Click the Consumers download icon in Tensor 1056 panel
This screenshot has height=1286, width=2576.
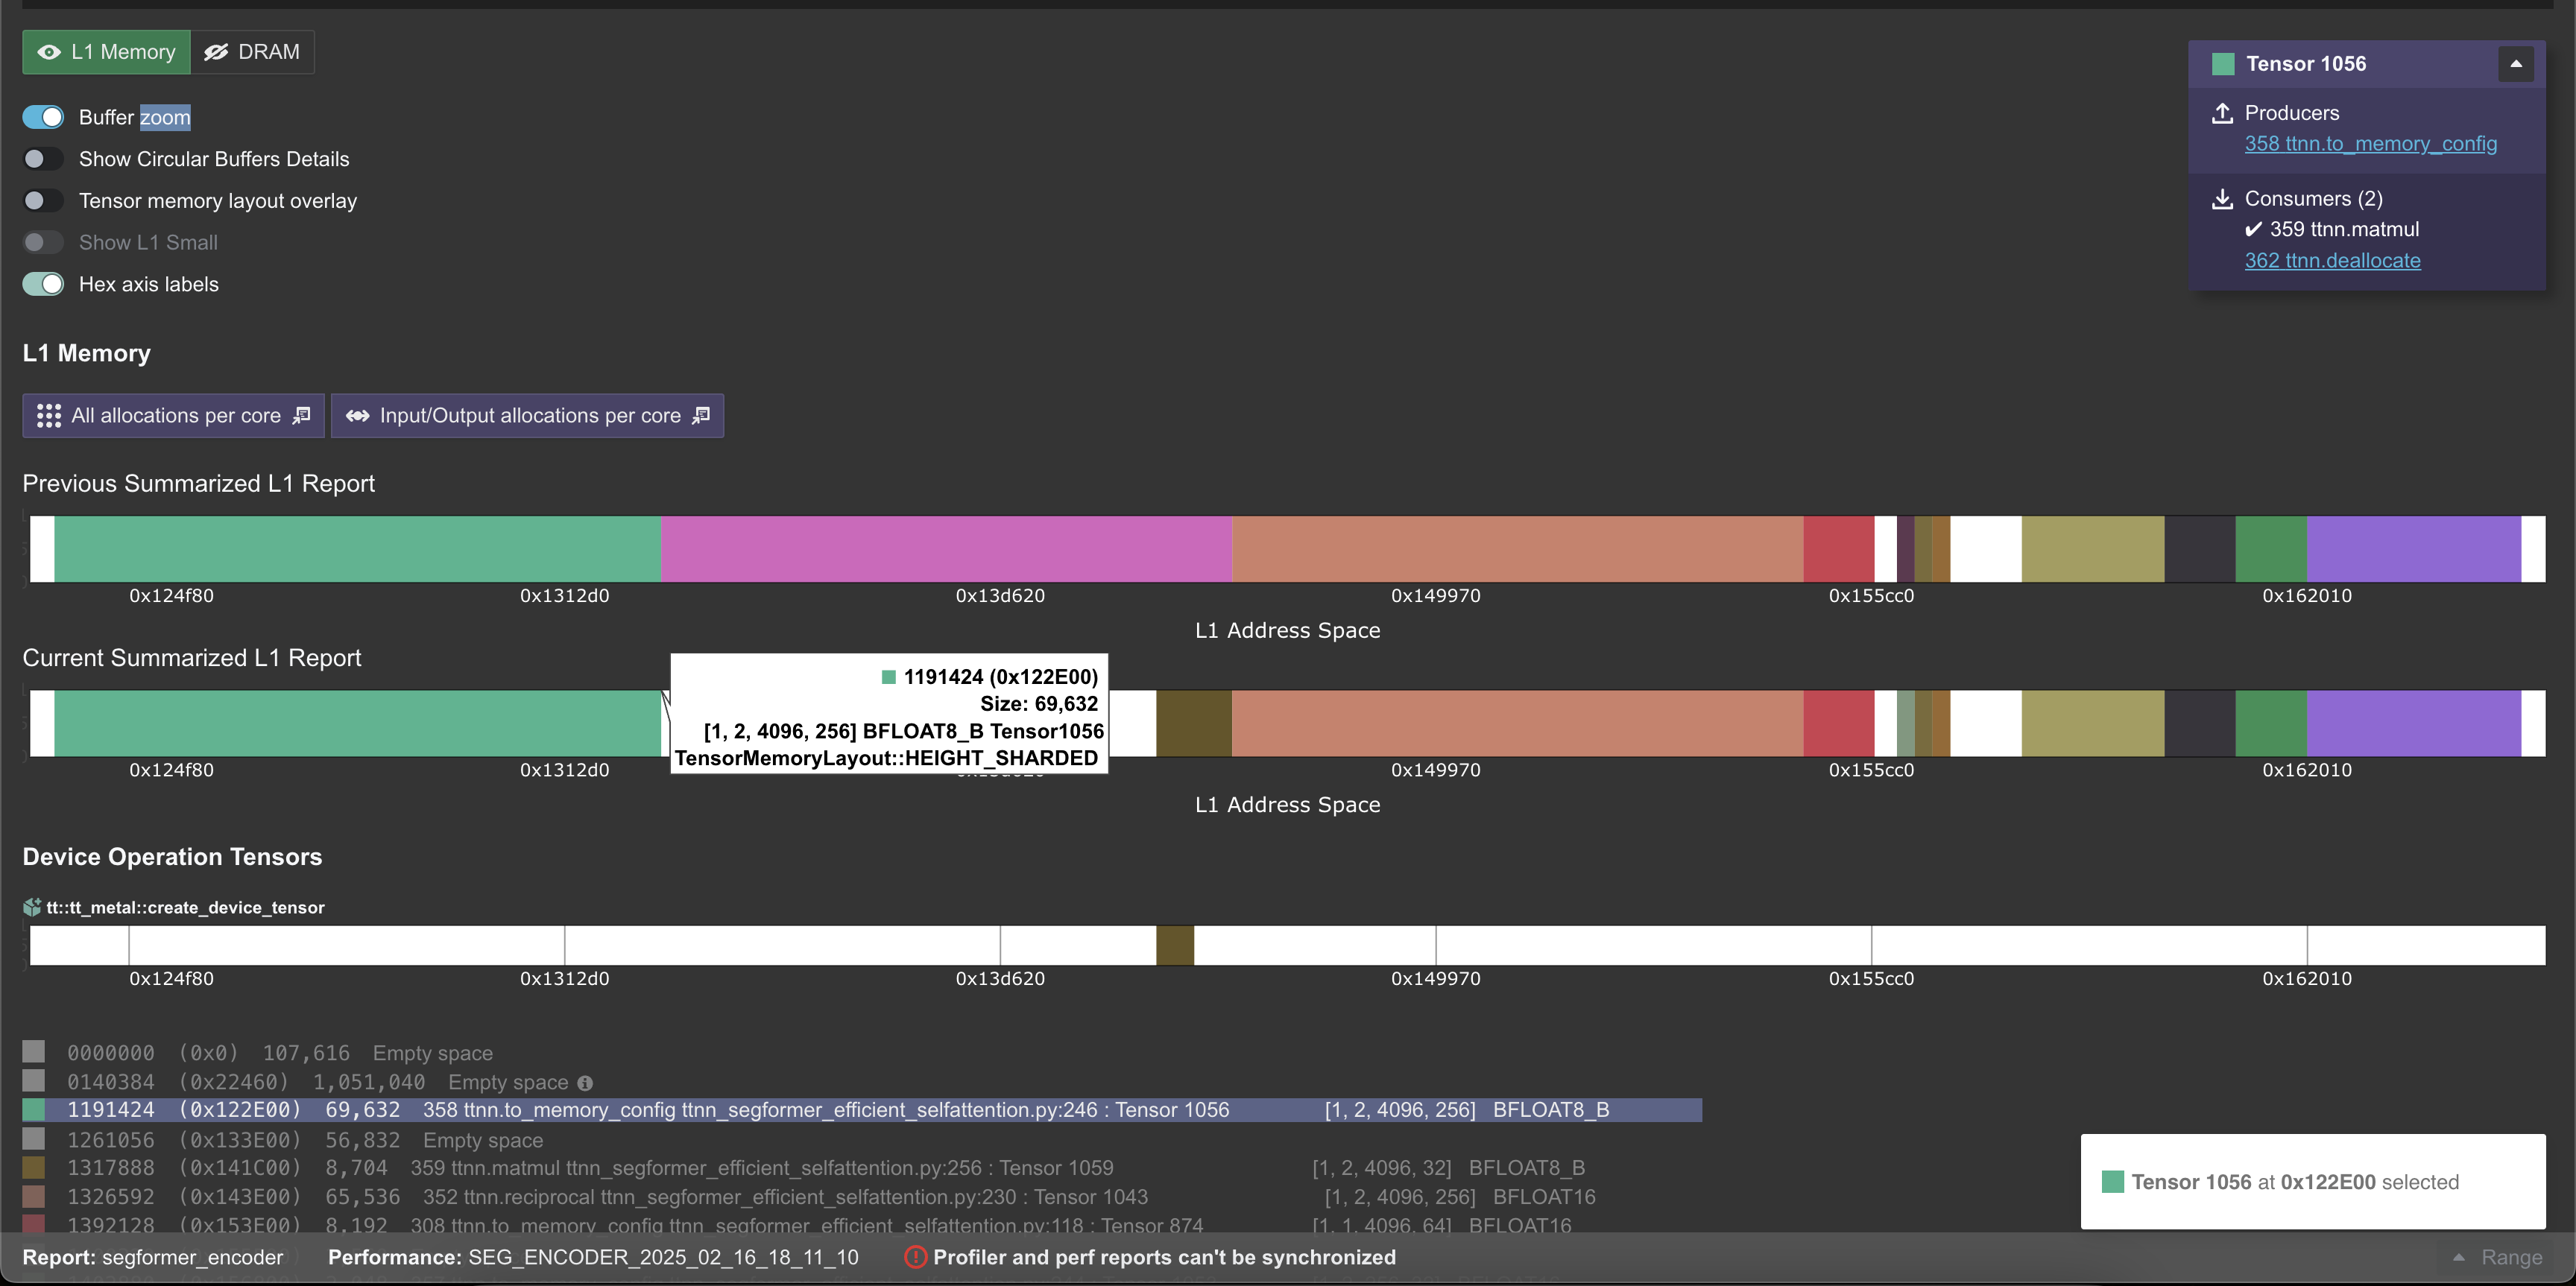[x=2222, y=198]
